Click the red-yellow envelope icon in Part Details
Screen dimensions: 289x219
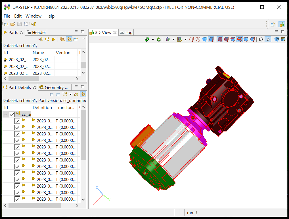click(76, 95)
